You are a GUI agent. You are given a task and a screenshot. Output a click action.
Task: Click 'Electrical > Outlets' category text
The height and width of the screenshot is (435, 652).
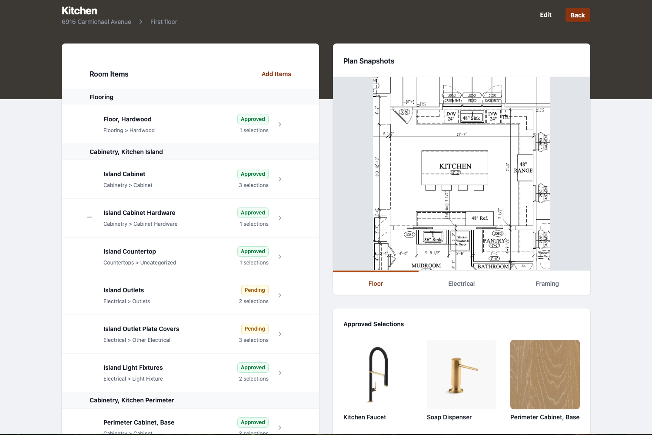tap(126, 301)
